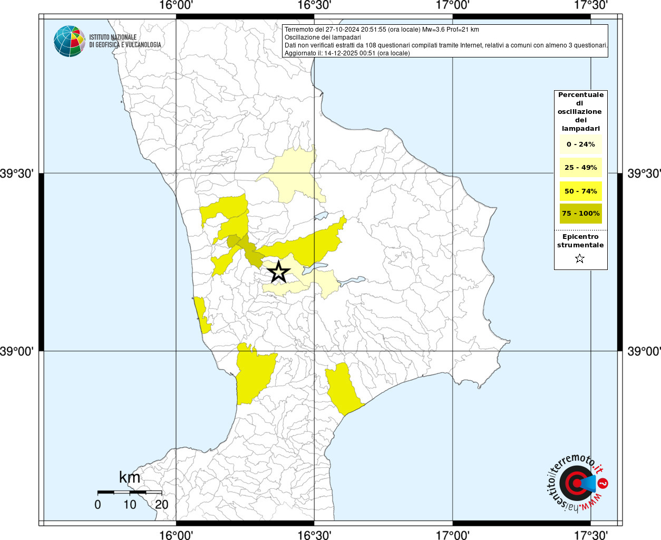Click the left axis label 39°30'
This screenshot has width=661, height=540.
pyautogui.click(x=17, y=173)
